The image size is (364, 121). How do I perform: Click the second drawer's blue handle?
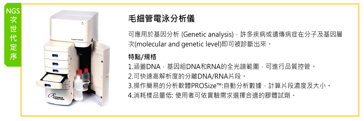(x=55, y=64)
